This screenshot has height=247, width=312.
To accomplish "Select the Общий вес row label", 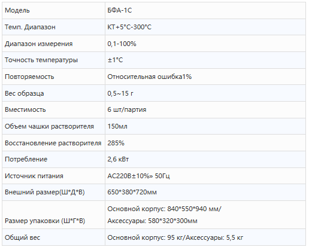I will click(x=22, y=237).
